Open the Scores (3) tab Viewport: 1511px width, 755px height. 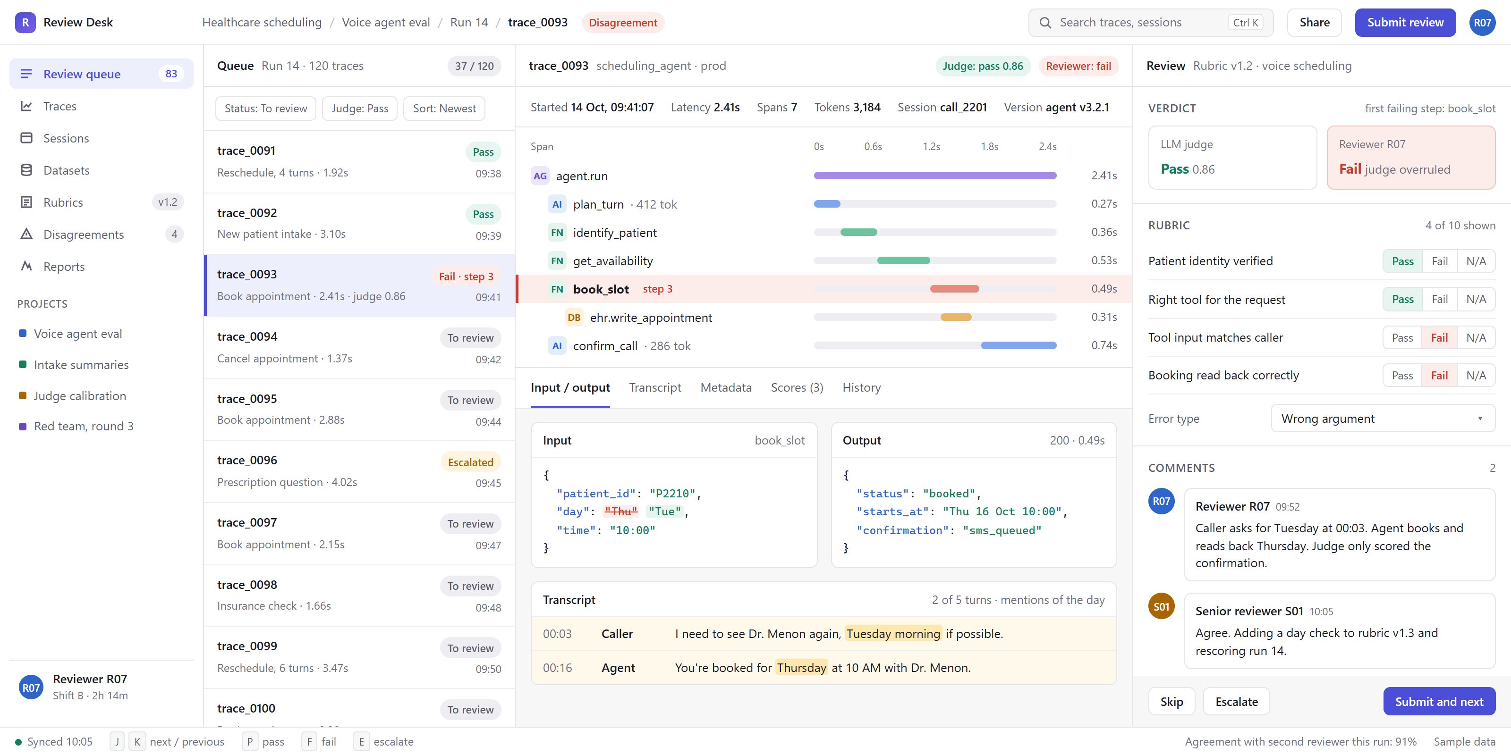pyautogui.click(x=797, y=387)
